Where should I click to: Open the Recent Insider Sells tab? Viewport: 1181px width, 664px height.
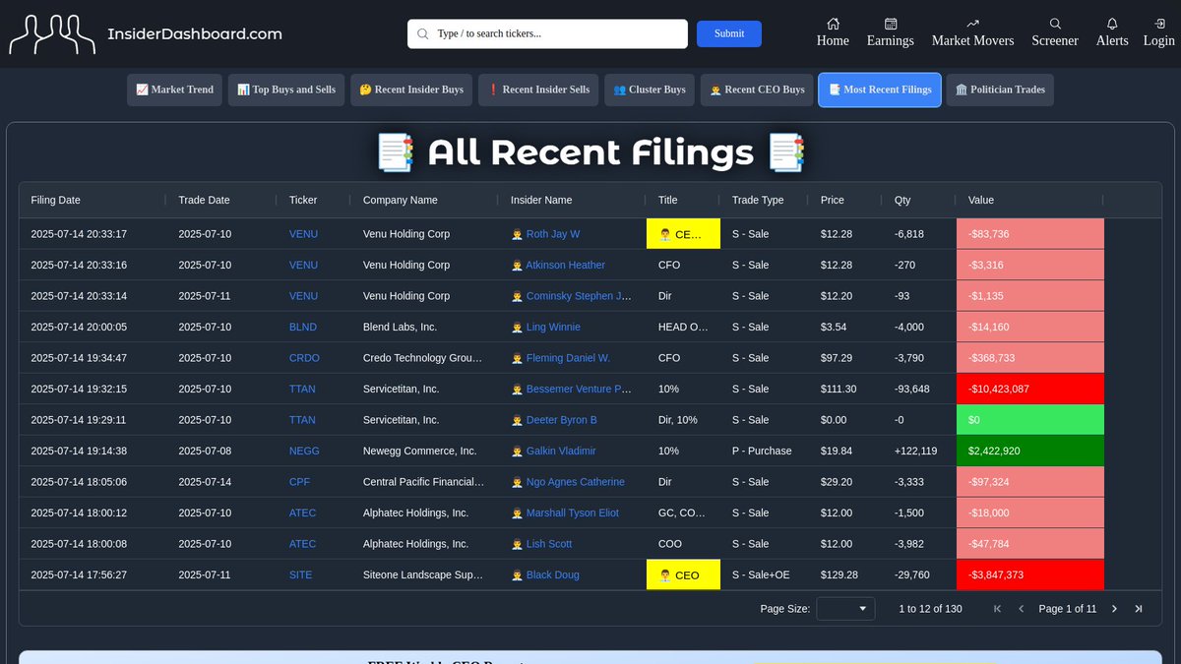pos(538,90)
